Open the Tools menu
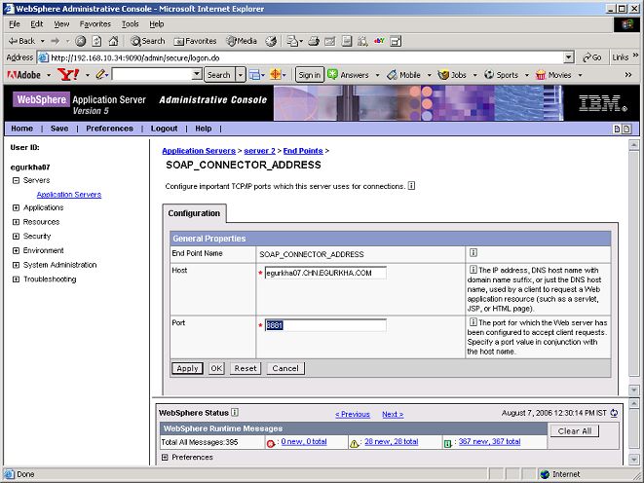Viewport: 644px width, 483px height. [x=131, y=24]
